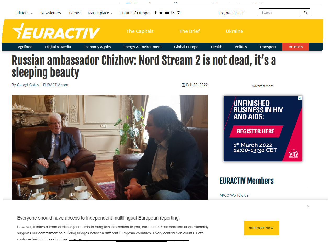The height and width of the screenshot is (242, 328).
Task: Open the RSS feed icon
Action: [x=173, y=13]
